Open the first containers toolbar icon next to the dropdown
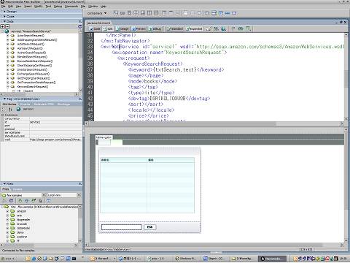 click(x=116, y=13)
